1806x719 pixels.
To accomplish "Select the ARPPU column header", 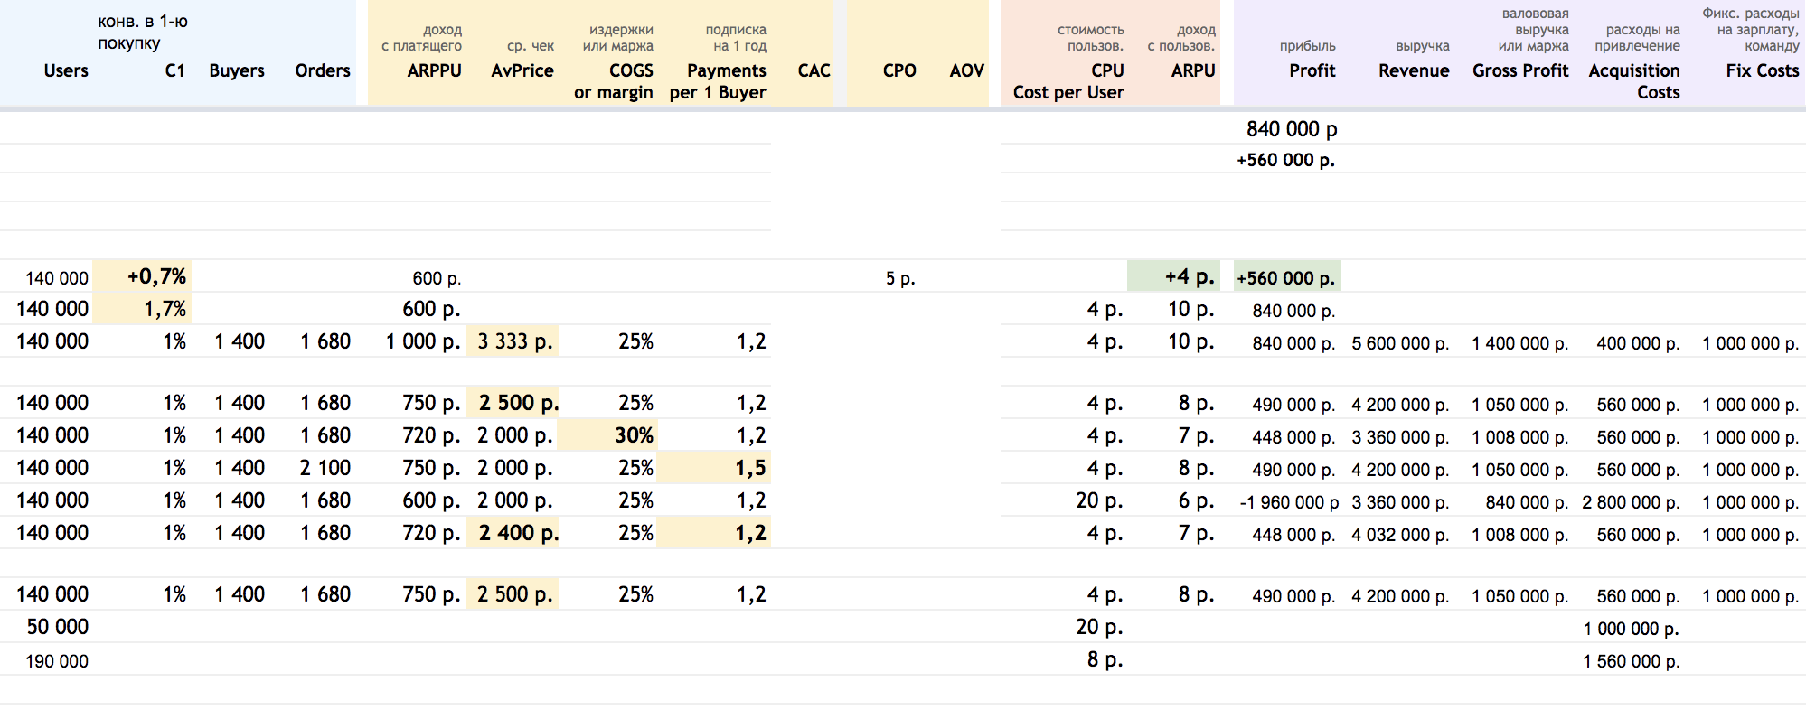I will [434, 70].
